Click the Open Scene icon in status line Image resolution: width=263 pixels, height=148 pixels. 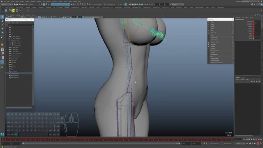[17, 5]
